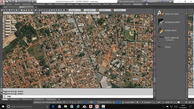Click the workspace switching gear icon

pos(137,102)
